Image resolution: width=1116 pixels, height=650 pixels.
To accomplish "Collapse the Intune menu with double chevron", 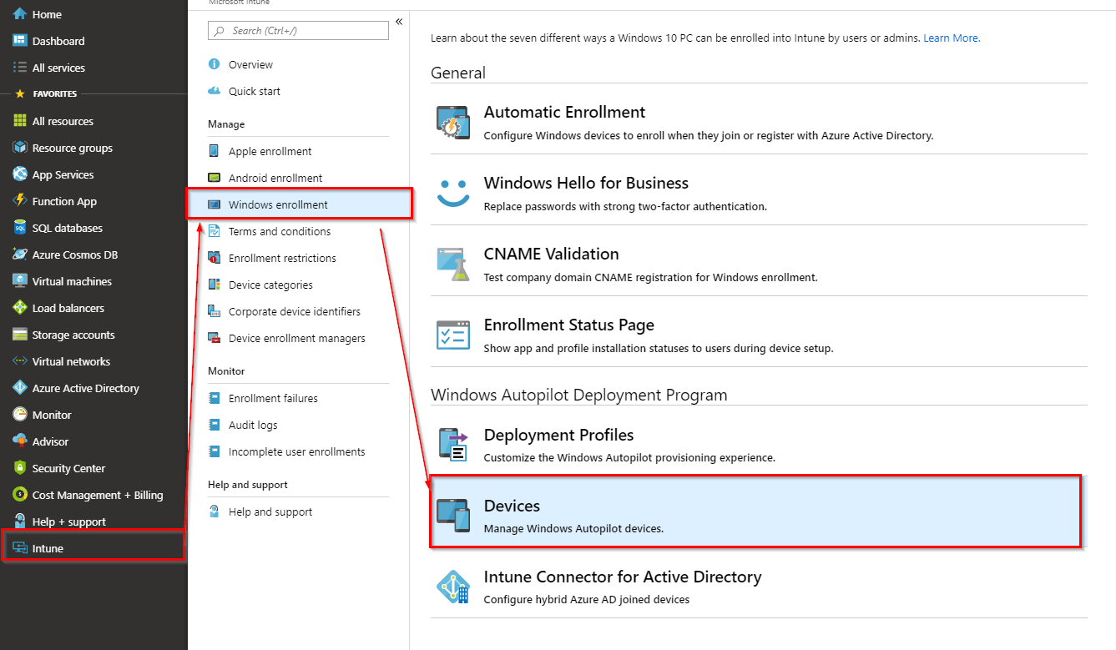I will (x=399, y=22).
